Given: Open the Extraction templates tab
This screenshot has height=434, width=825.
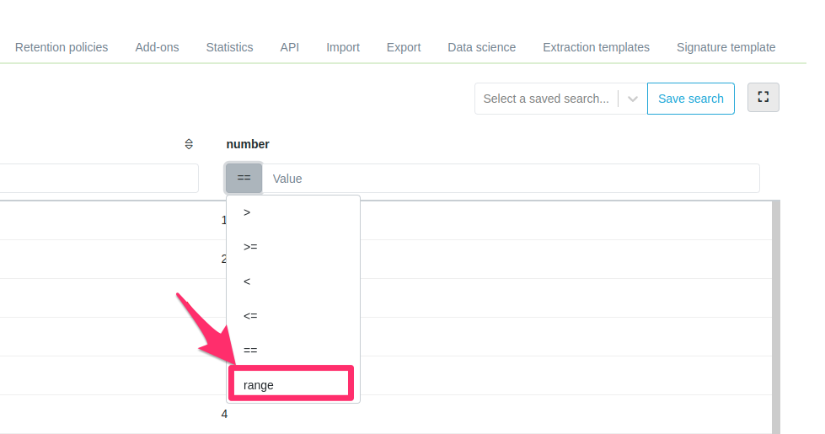Looking at the screenshot, I should click(x=596, y=47).
